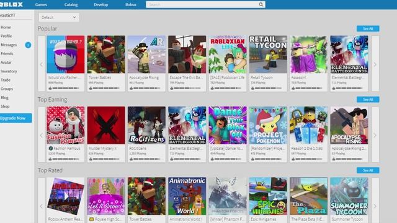Screen dimensions: 397x223
Task: Click the rating bar under Tower Battles in Popular
Action: click(x=106, y=88)
